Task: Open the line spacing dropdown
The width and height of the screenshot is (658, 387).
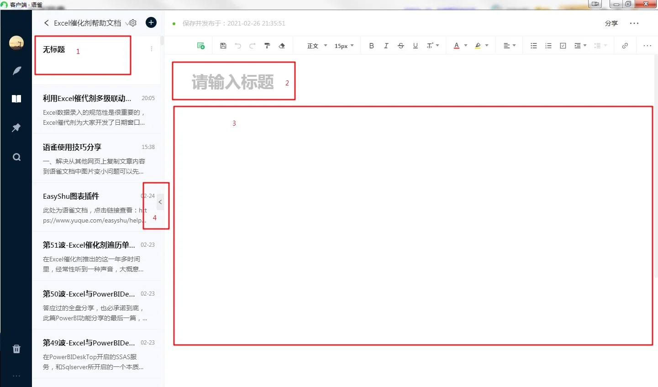Action: (600, 46)
